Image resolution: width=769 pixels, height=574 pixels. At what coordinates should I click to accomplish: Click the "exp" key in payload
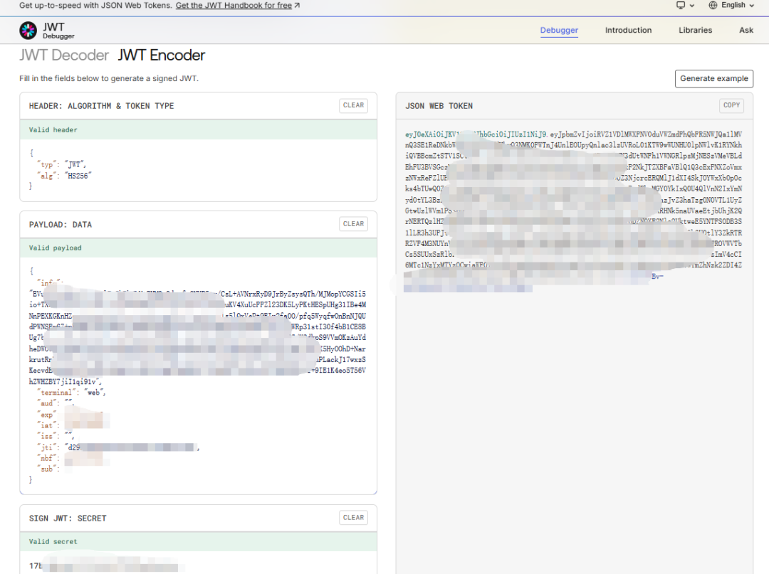coord(46,415)
